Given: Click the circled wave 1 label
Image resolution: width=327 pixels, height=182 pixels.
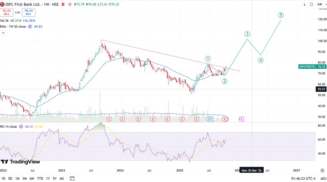Looking at the screenshot, I should coord(208,59).
